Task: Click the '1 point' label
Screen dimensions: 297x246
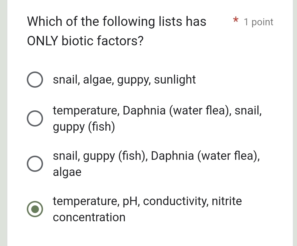Action: [258, 22]
